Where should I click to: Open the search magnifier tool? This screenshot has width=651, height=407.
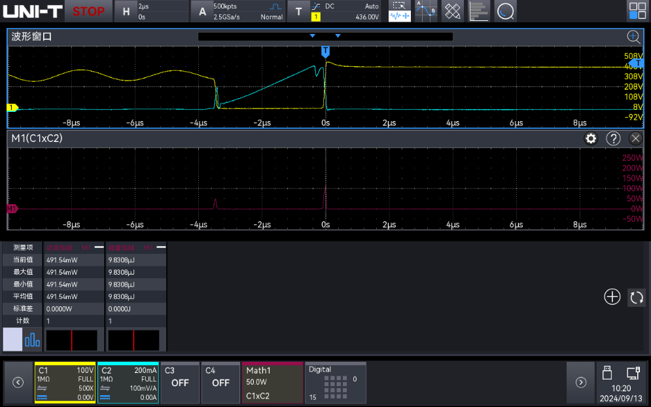(505, 11)
